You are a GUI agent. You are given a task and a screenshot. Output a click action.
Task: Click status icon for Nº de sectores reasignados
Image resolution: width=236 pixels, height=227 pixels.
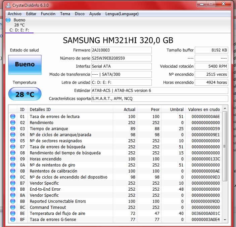point(13,141)
